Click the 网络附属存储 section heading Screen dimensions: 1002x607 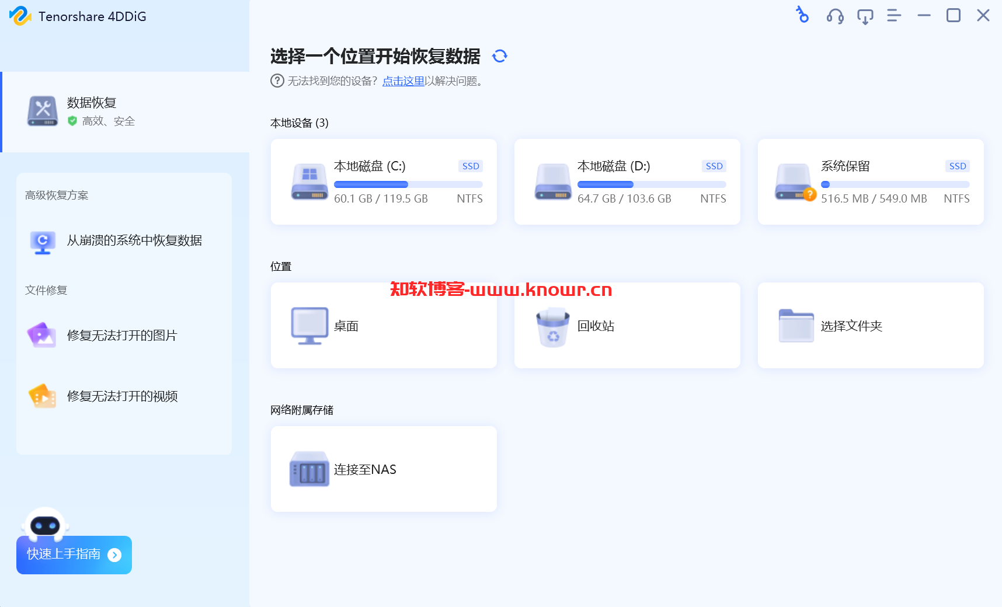302,410
